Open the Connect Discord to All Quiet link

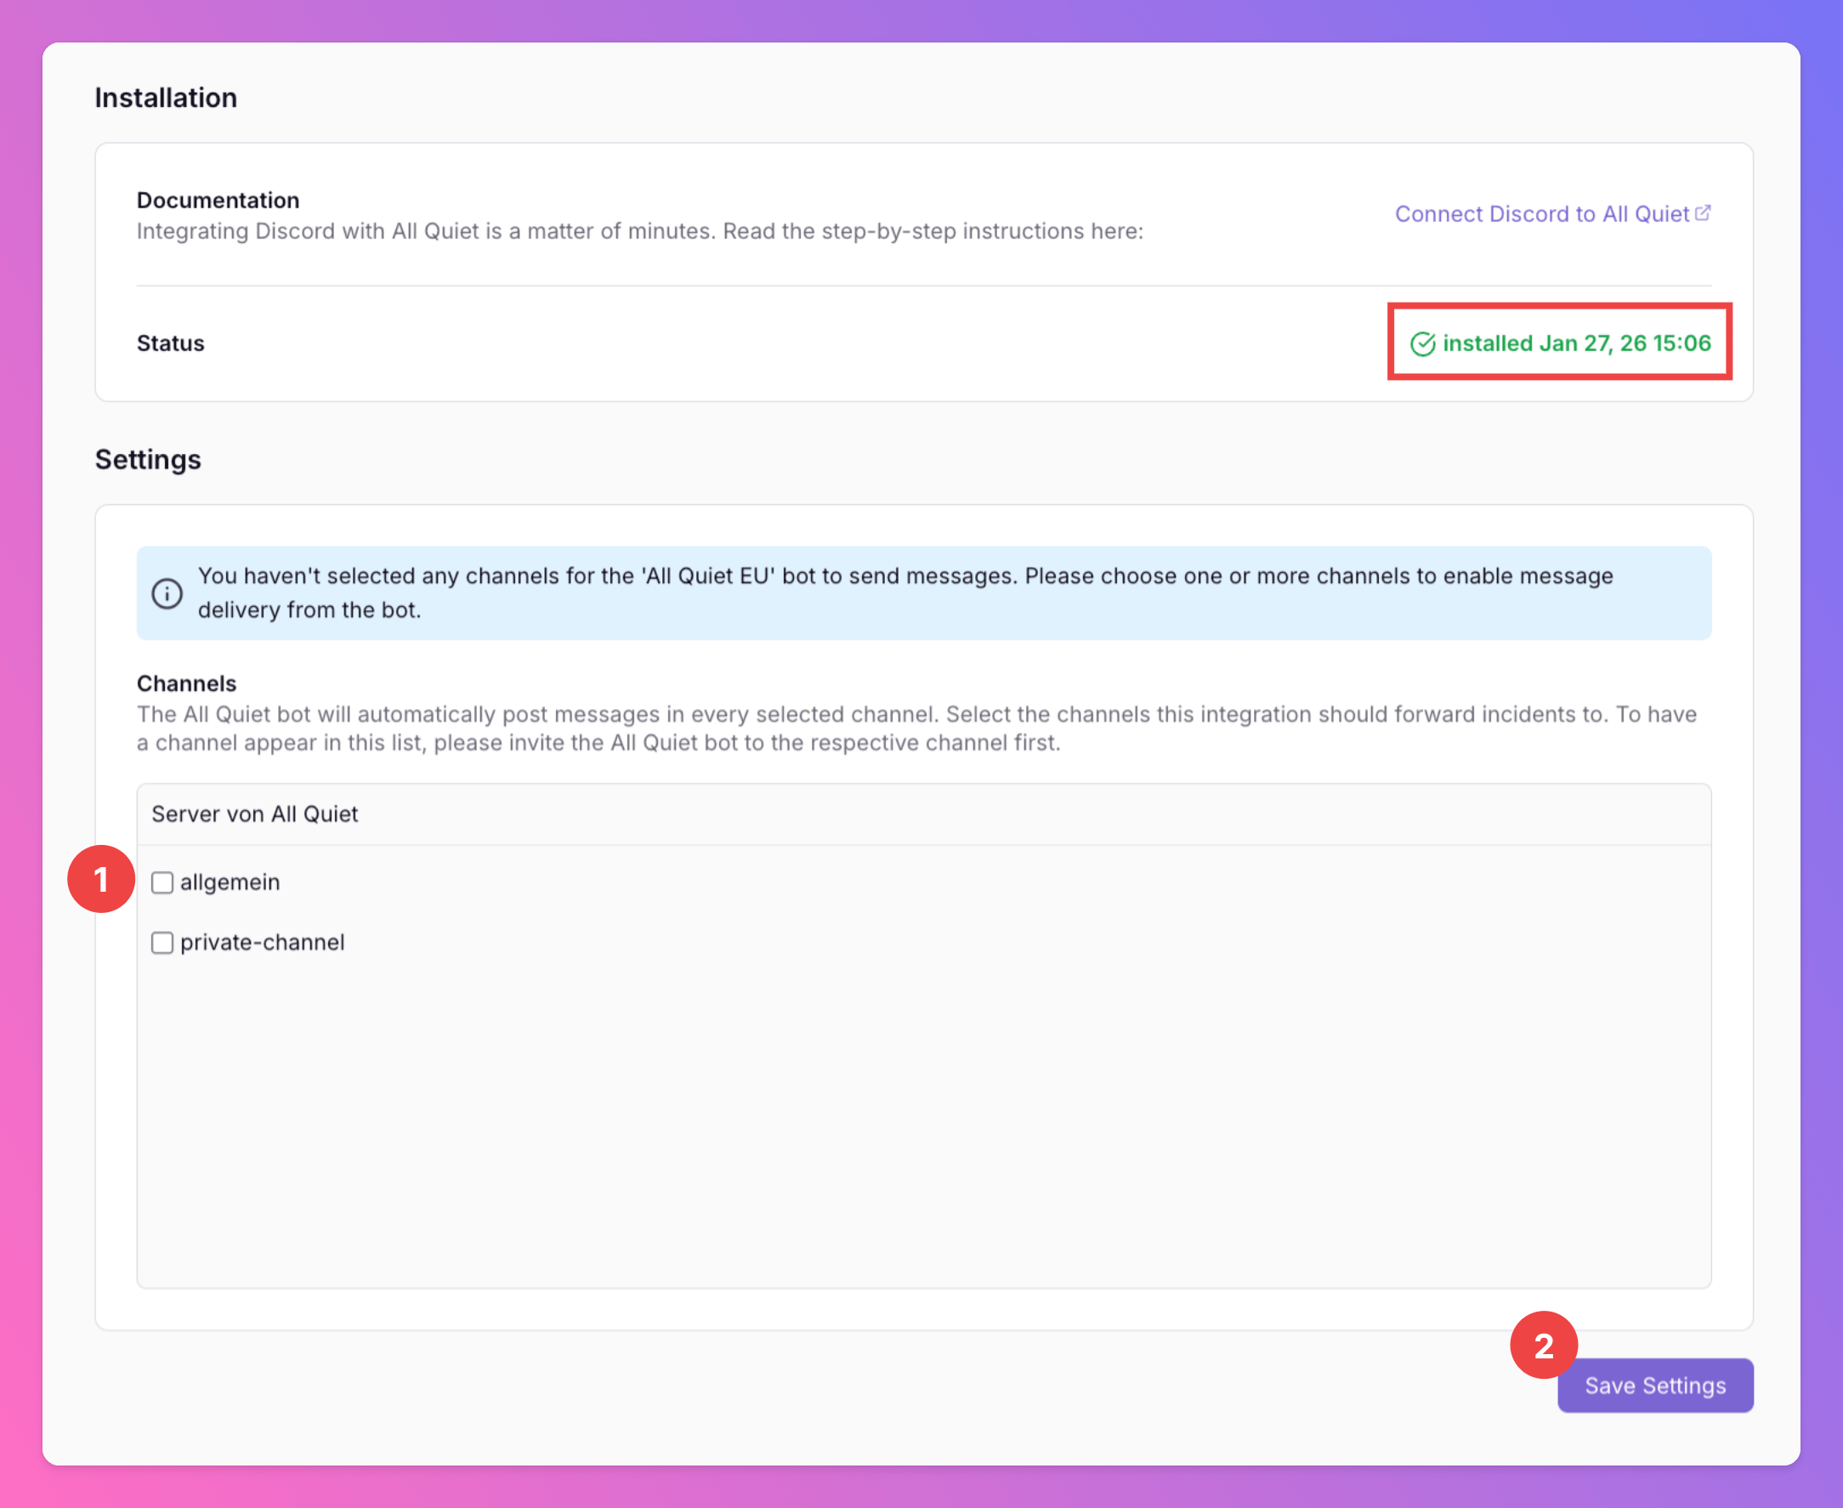click(1540, 213)
